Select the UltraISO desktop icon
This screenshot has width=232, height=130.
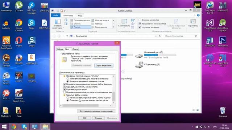(19, 59)
